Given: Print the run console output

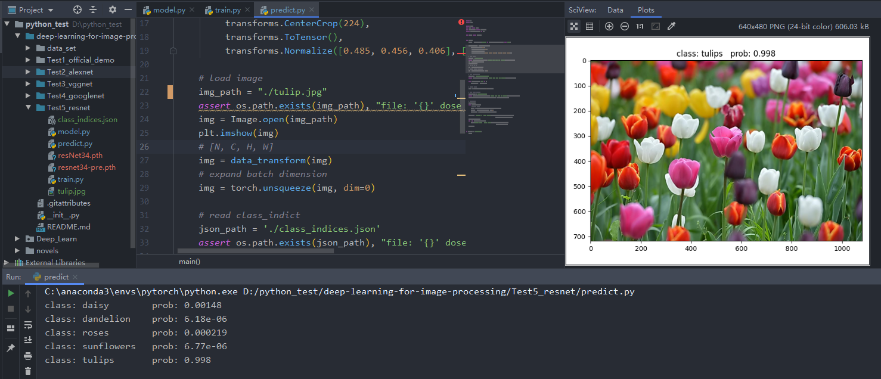Looking at the screenshot, I should point(28,356).
